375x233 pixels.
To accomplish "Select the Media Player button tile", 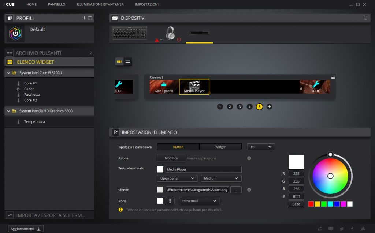I will pos(194,87).
